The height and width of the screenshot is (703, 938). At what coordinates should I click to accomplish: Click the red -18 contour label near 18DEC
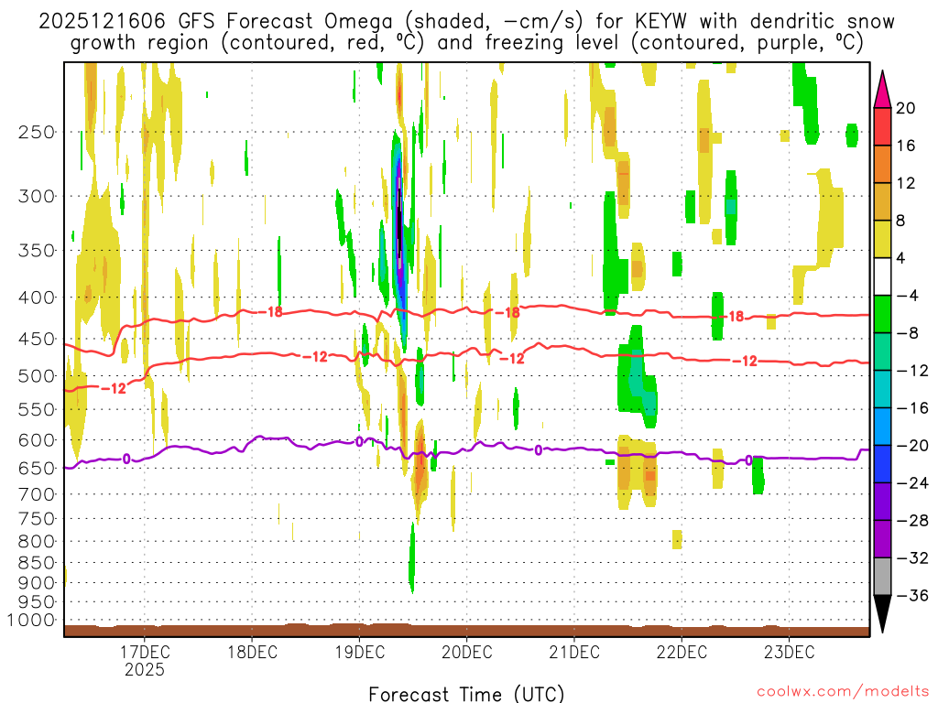tap(270, 311)
